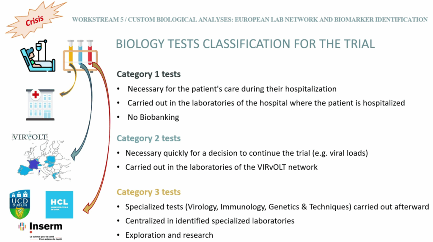This screenshot has width=433, height=242.
Task: Click the VIRVOLT logo text
Action: [30, 137]
